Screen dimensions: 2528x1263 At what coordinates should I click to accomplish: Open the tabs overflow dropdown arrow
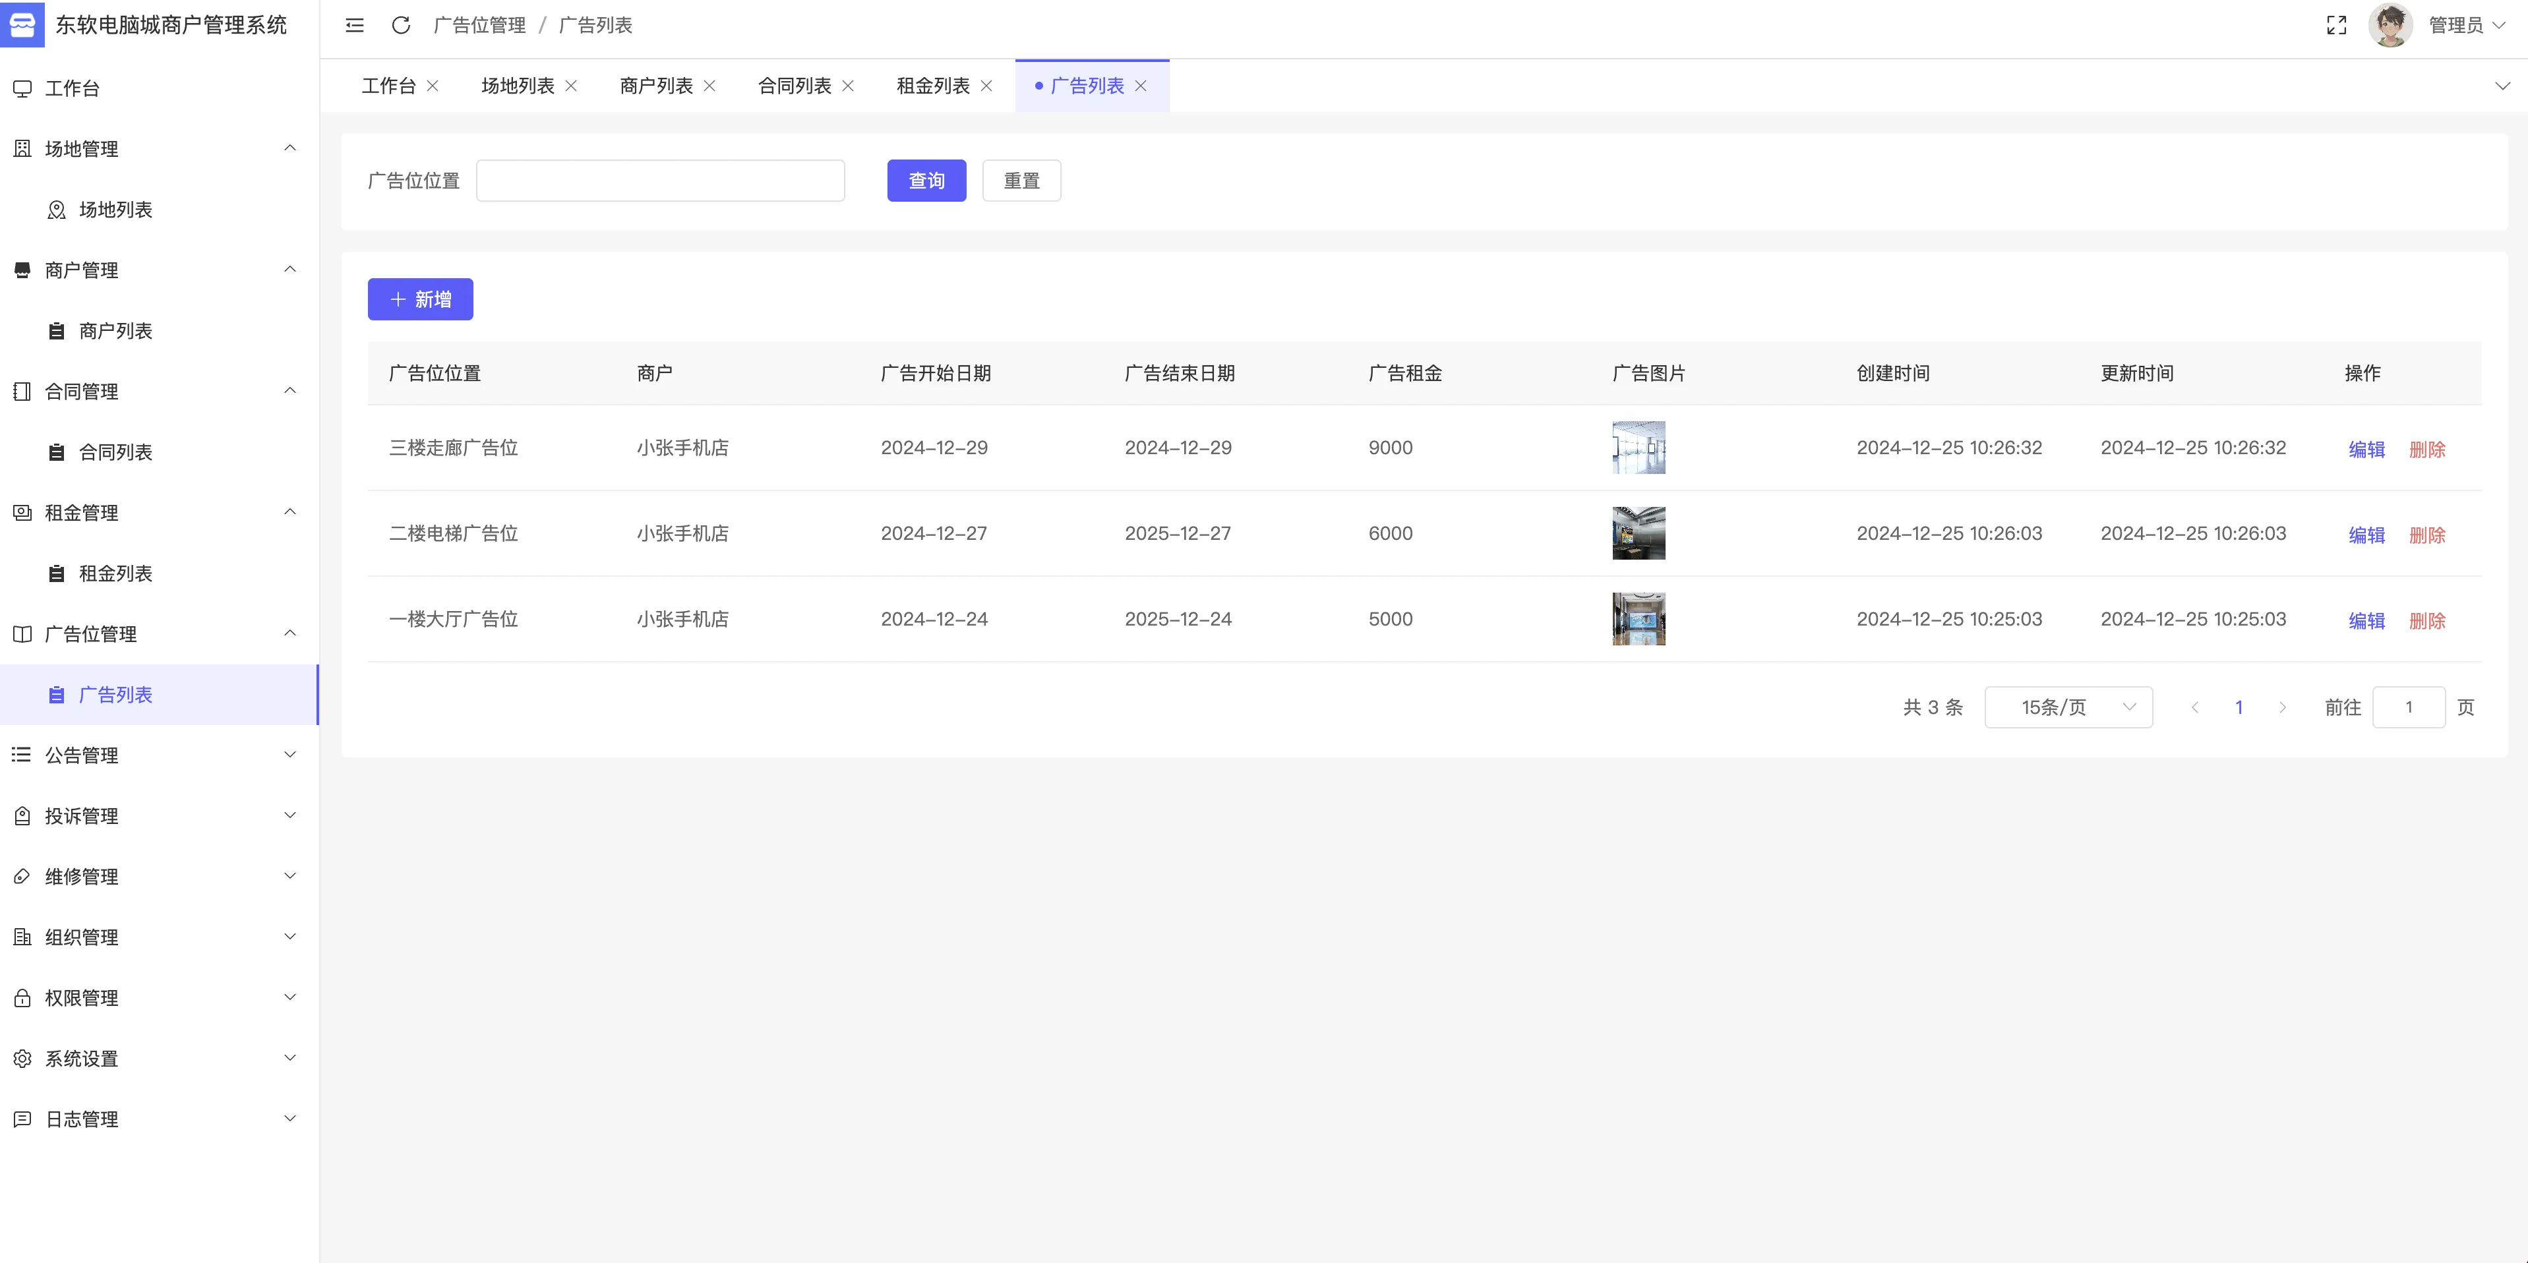pos(2502,86)
